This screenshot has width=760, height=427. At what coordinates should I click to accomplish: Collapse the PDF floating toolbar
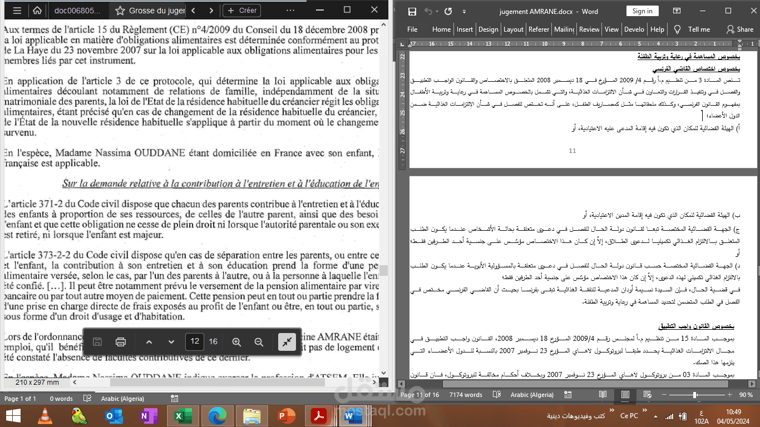(287, 342)
